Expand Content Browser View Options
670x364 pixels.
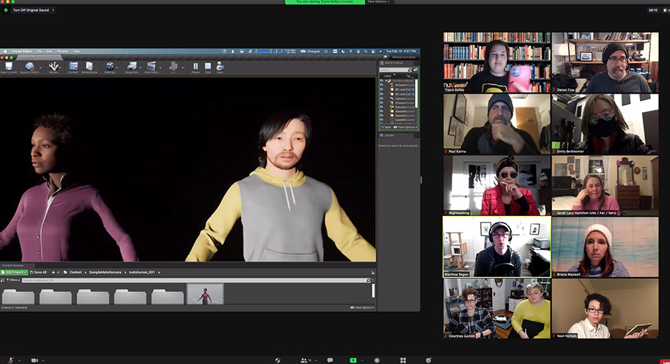(362, 308)
